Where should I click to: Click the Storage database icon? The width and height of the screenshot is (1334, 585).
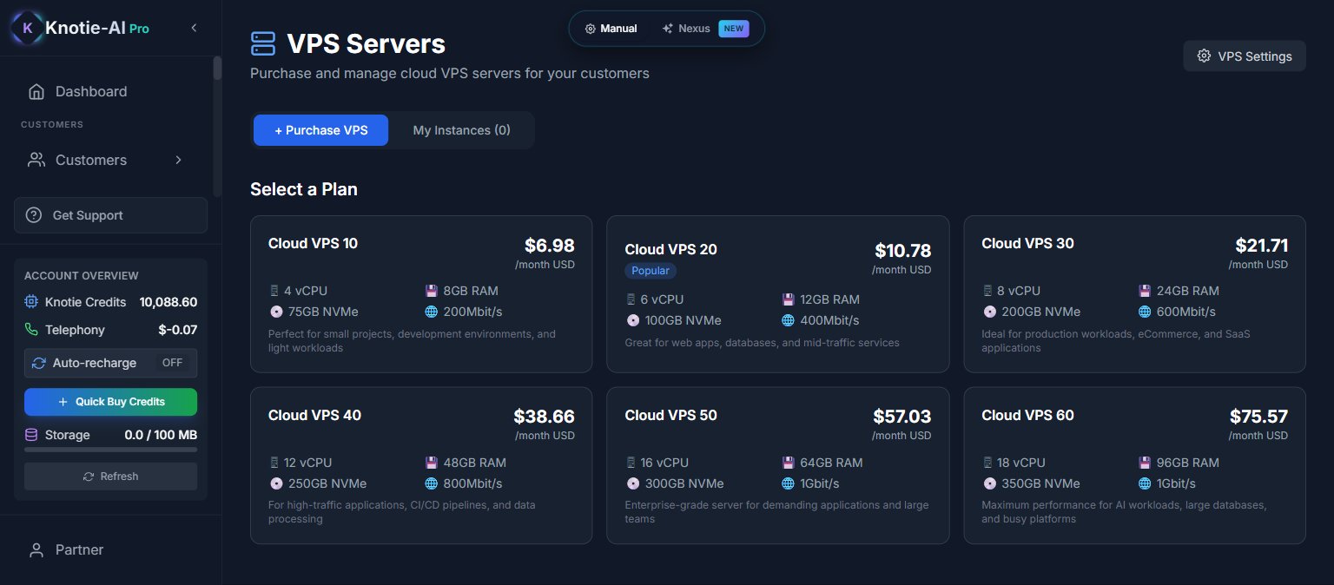[31, 435]
